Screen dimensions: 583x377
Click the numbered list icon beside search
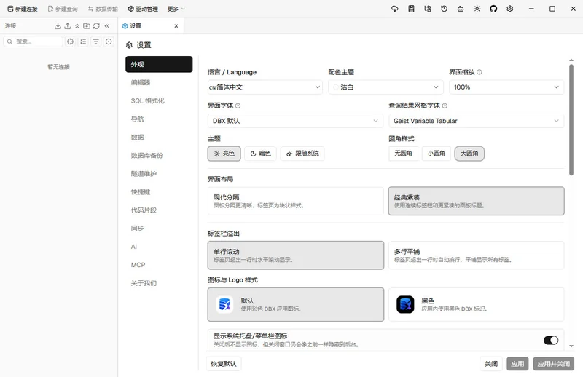click(83, 41)
